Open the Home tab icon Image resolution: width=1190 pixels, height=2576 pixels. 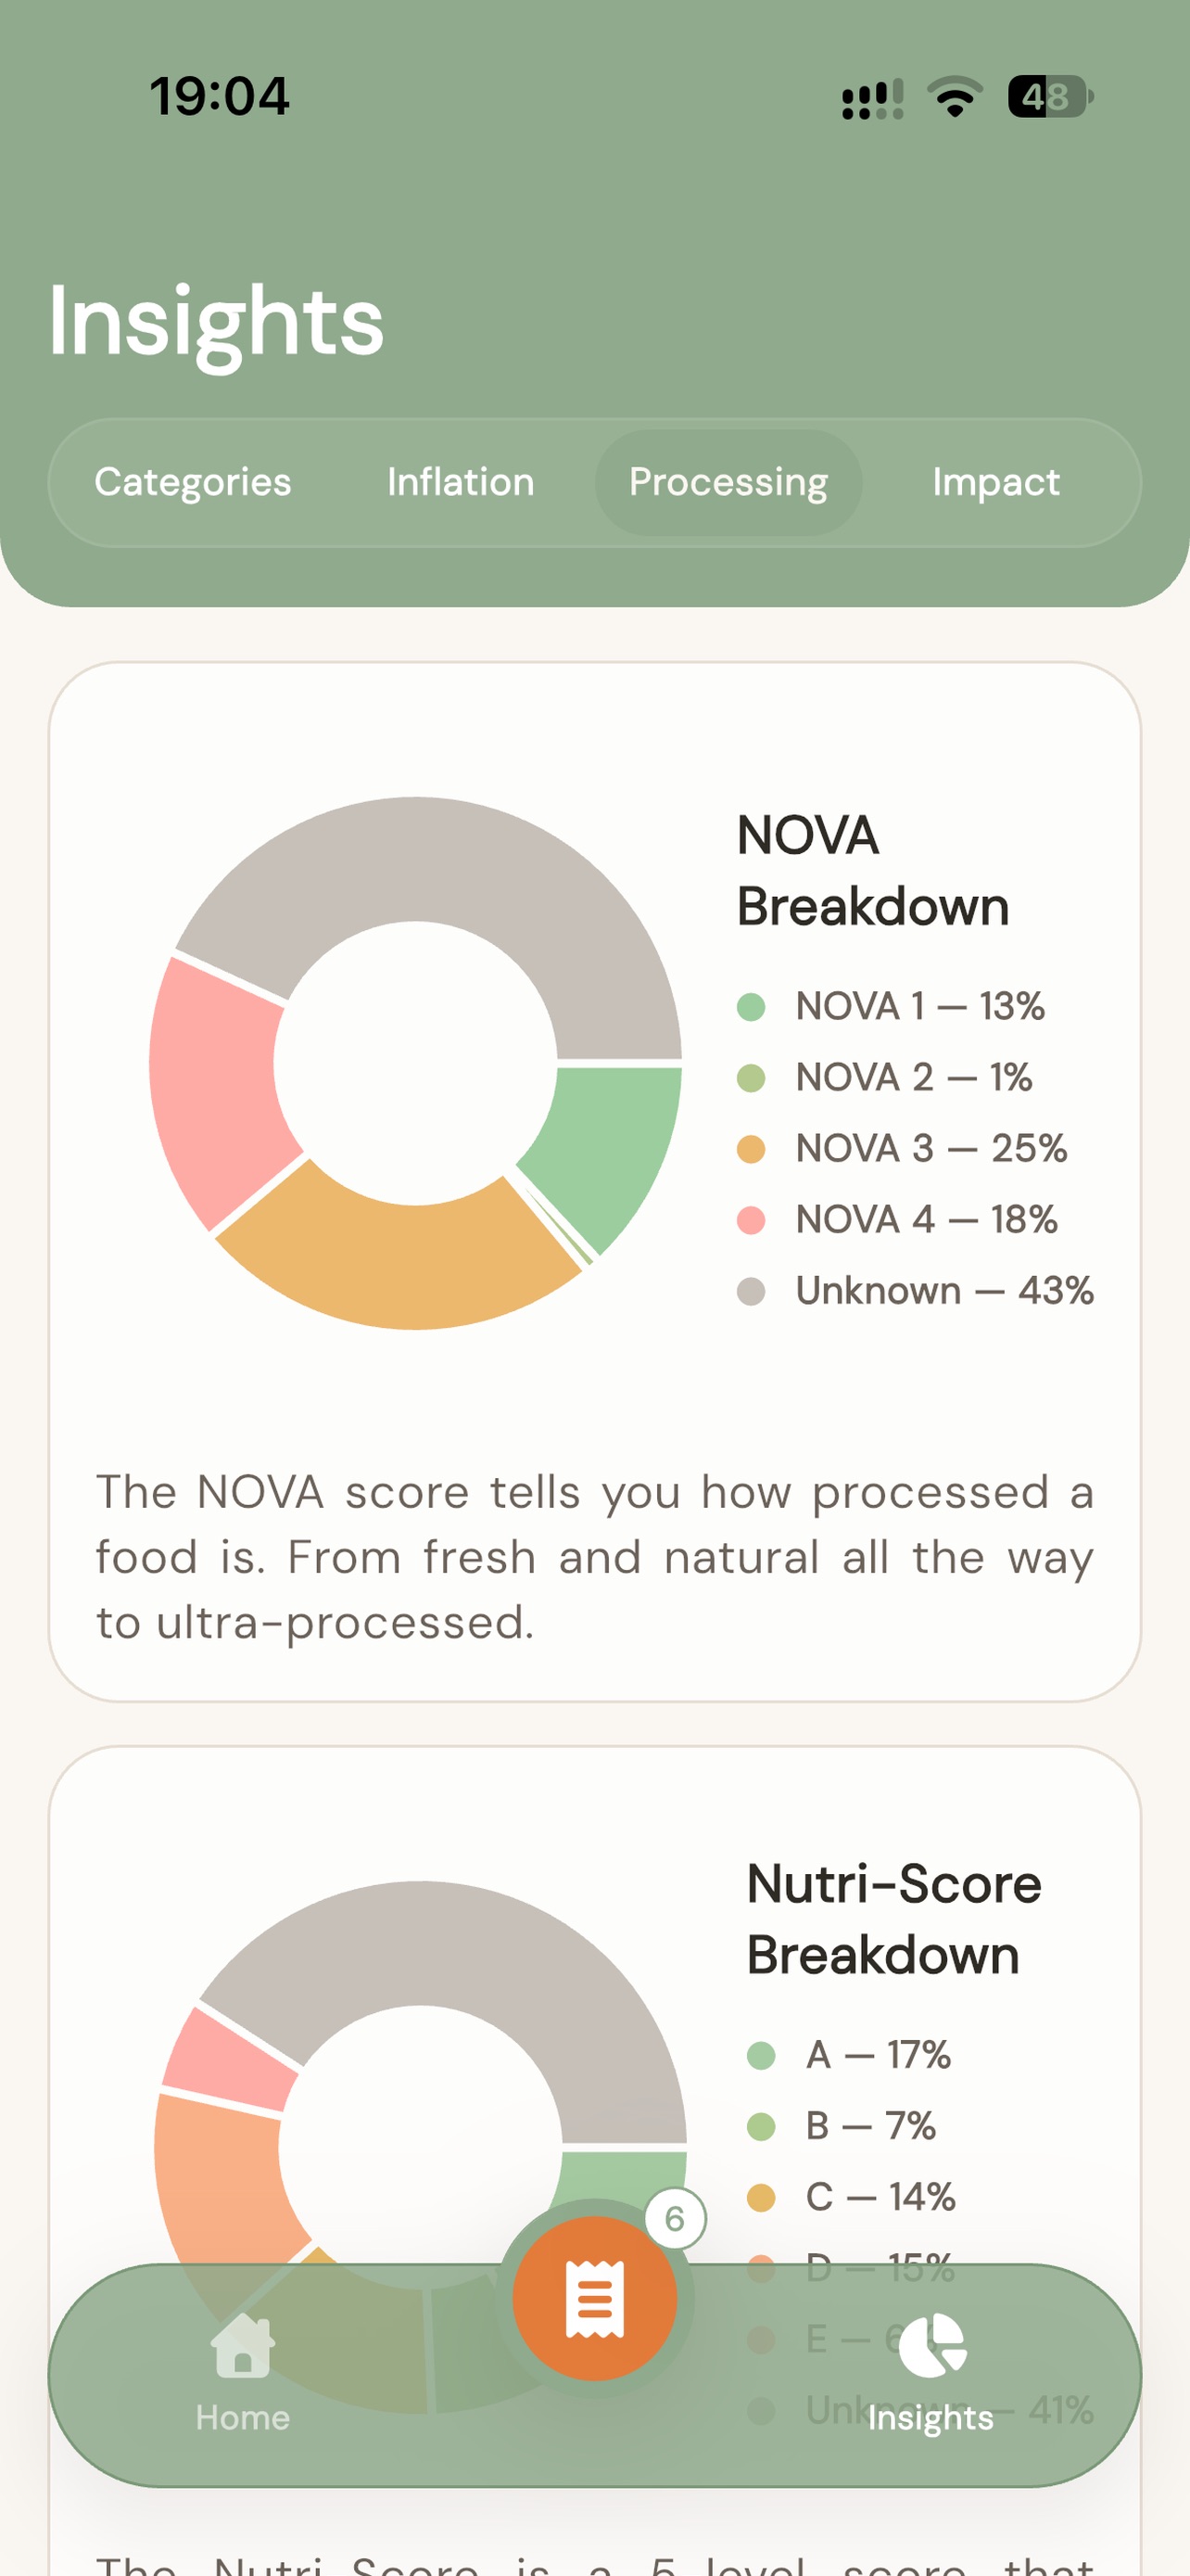[x=242, y=2345]
